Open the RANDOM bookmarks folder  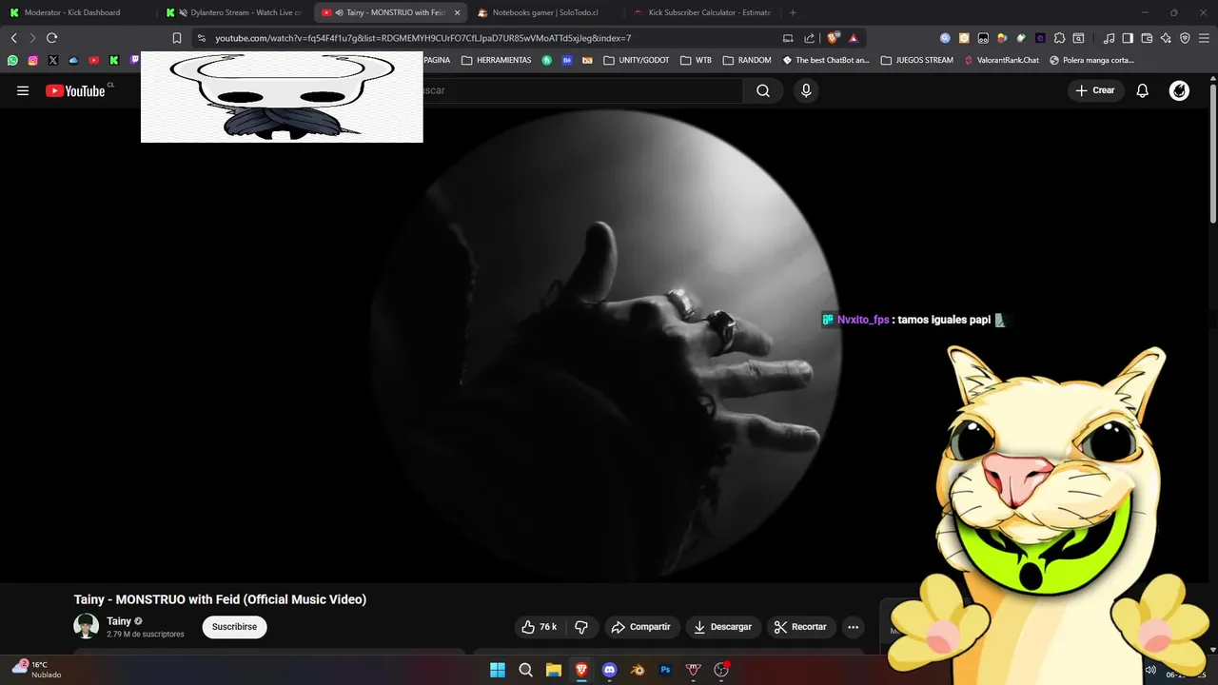(747, 60)
